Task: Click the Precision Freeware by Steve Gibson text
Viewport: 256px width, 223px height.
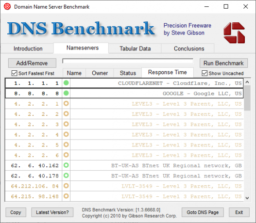Action: tap(188, 29)
